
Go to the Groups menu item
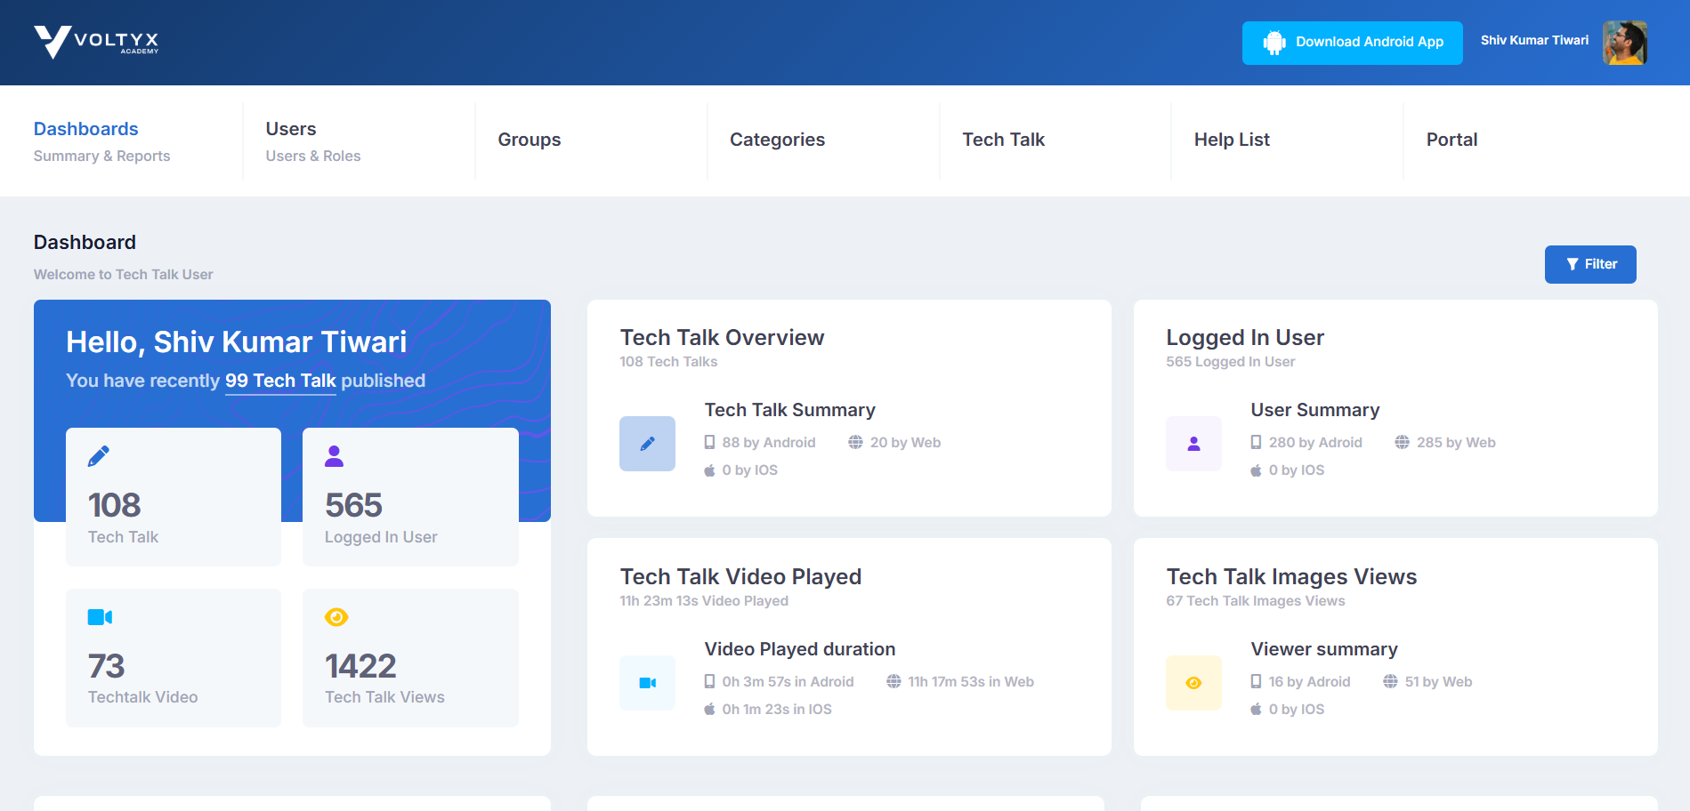530,140
